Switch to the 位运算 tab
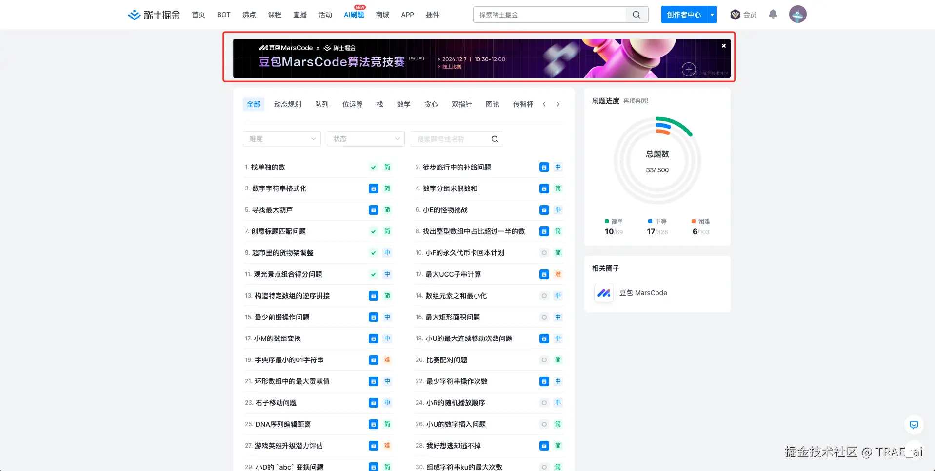 [353, 104]
